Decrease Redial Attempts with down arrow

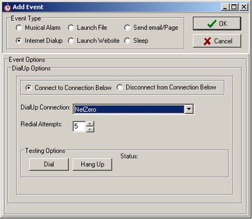tap(90, 129)
